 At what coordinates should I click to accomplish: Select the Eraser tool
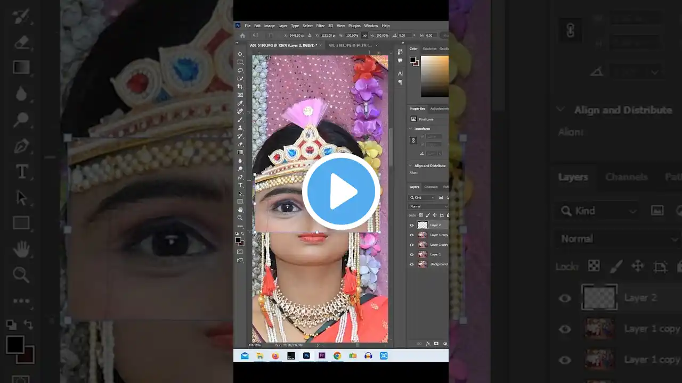coord(240,143)
